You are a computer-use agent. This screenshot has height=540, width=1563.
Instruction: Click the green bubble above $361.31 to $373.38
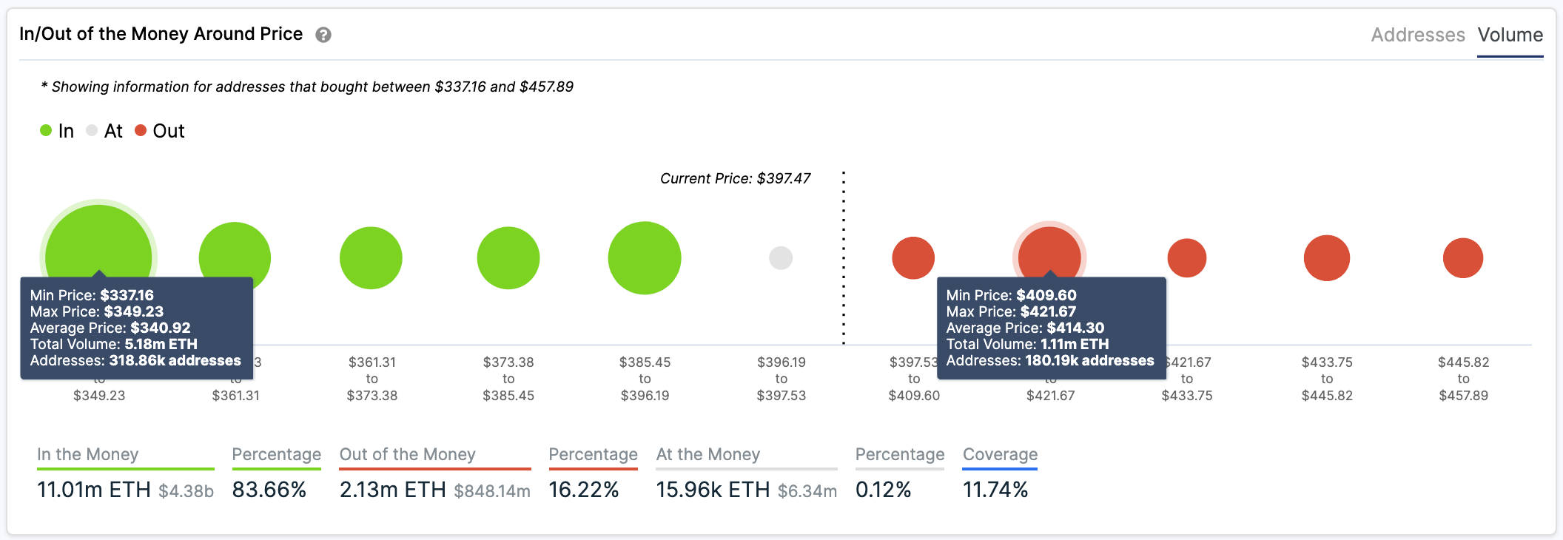(371, 258)
